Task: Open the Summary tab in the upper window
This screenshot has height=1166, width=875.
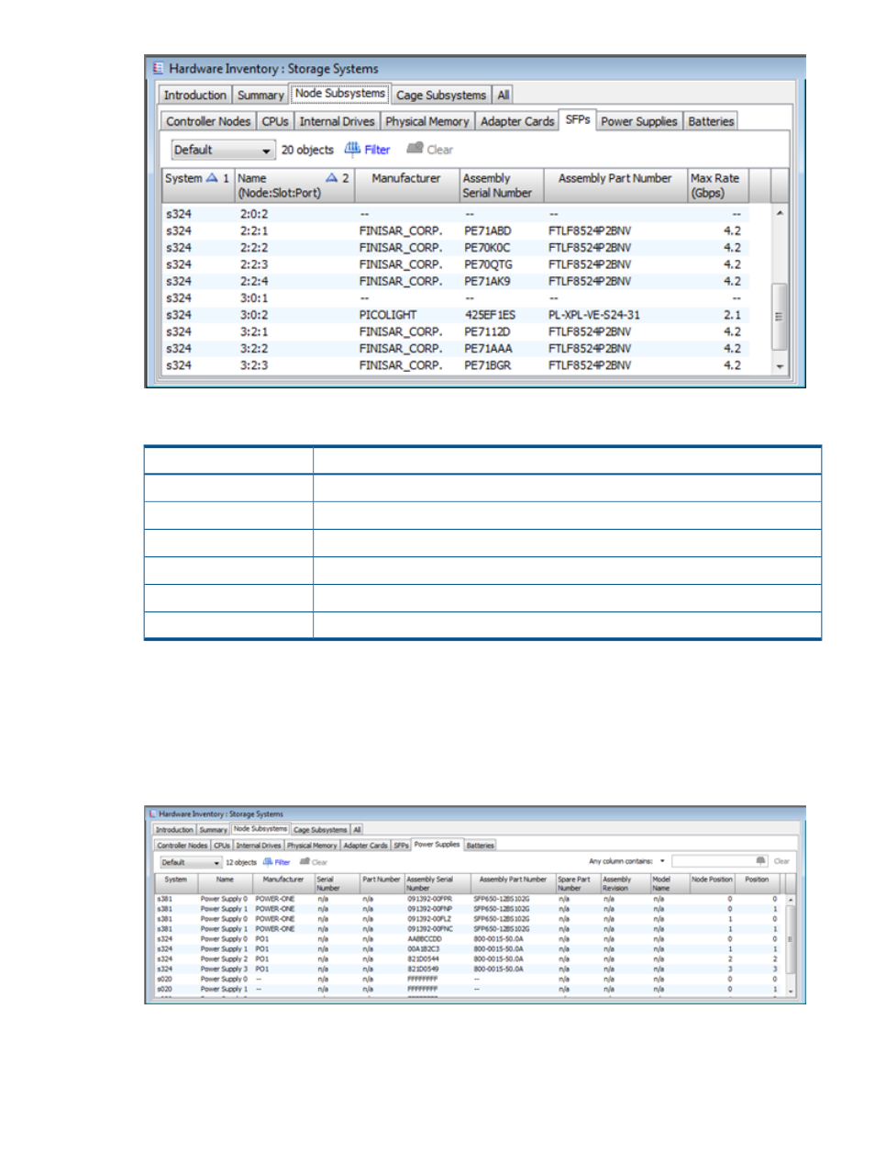Action: [260, 95]
